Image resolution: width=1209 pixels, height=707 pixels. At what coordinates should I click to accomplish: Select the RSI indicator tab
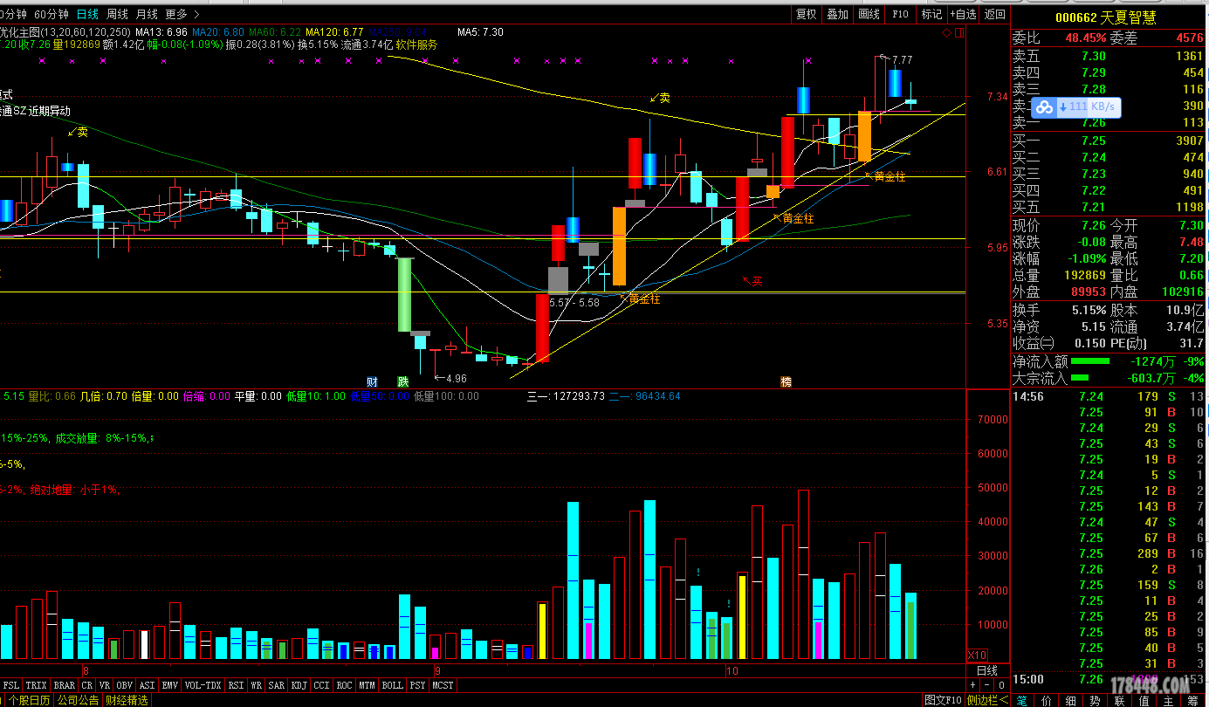pyautogui.click(x=236, y=686)
